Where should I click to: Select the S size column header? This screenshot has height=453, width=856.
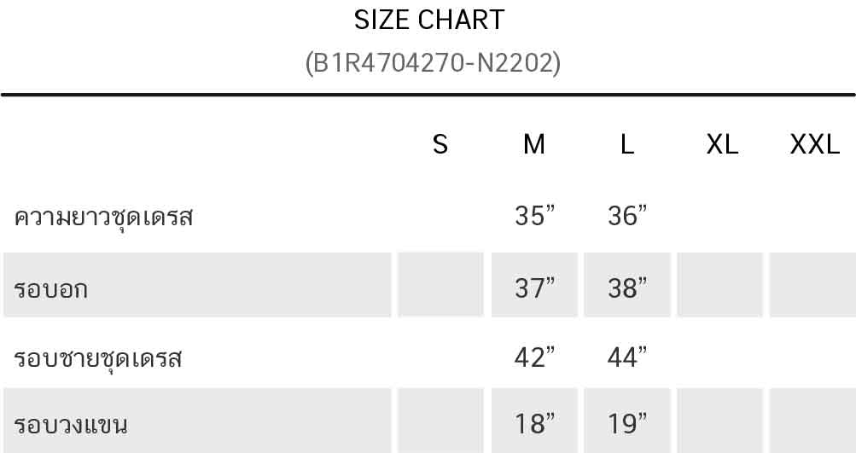coord(440,145)
